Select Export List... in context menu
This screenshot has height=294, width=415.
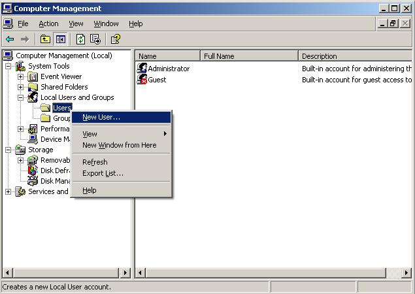point(121,173)
